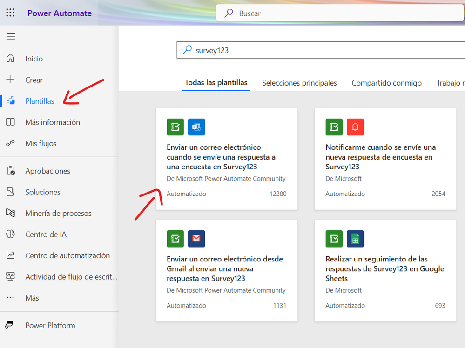Click the Minería de procesos icon
The image size is (465, 348).
coord(10,213)
